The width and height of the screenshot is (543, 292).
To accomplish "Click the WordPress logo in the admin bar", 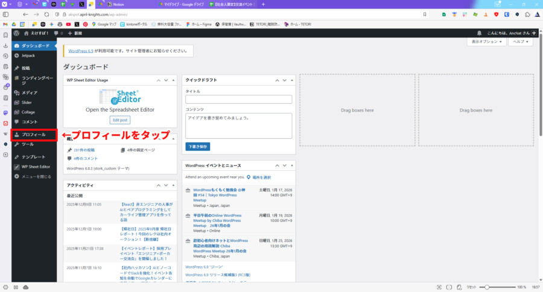I will click(x=17, y=33).
